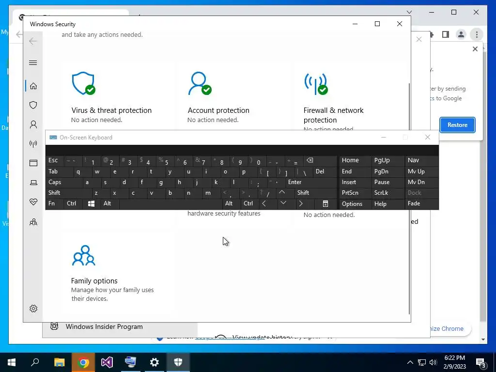Click left arrow key on On-Screen Keyboard
Screen dimensions: 496x372
[268, 204]
